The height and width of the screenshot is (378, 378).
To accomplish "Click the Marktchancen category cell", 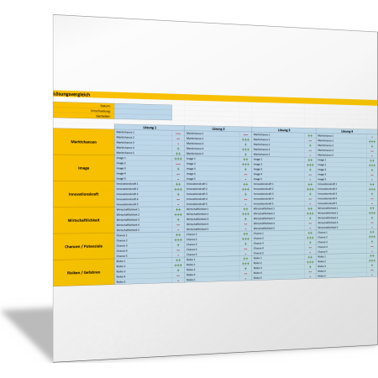I will coord(84,142).
